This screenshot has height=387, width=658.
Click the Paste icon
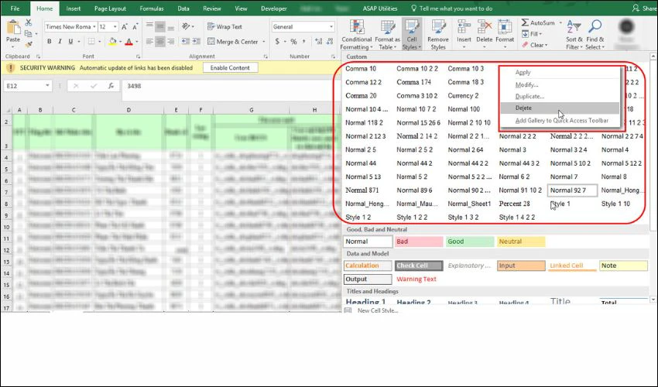[13, 28]
